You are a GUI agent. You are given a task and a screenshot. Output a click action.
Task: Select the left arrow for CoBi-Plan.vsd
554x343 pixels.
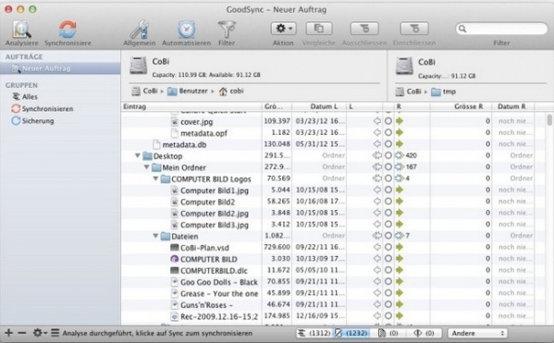click(377, 247)
